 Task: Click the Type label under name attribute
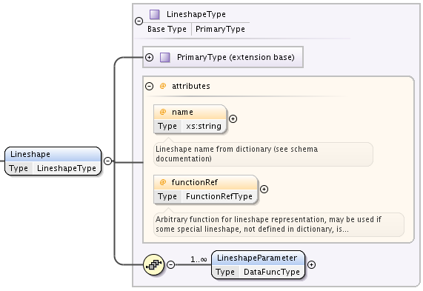[x=167, y=126]
